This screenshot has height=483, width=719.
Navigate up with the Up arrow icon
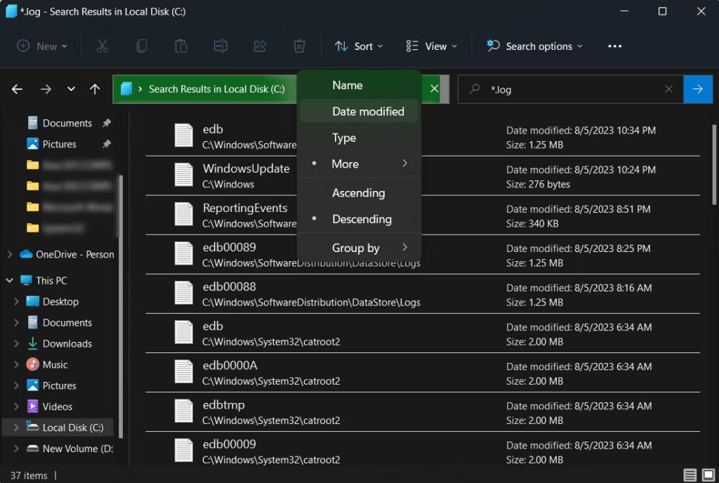pos(95,89)
